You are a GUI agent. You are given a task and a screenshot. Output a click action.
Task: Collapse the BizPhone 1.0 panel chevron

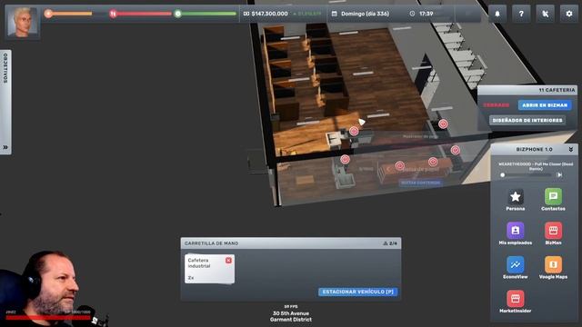pos(571,149)
